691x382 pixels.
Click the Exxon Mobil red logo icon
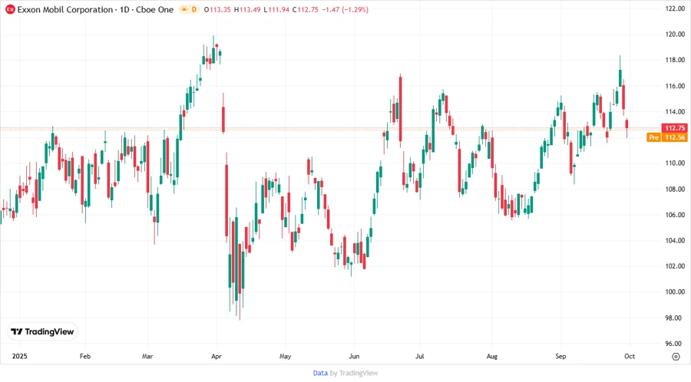10,9
